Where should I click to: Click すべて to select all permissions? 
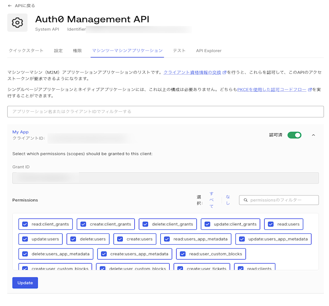[211, 200]
